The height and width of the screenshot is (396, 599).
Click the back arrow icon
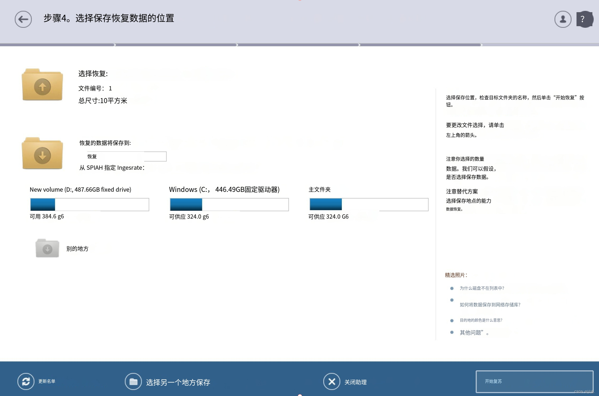[23, 19]
